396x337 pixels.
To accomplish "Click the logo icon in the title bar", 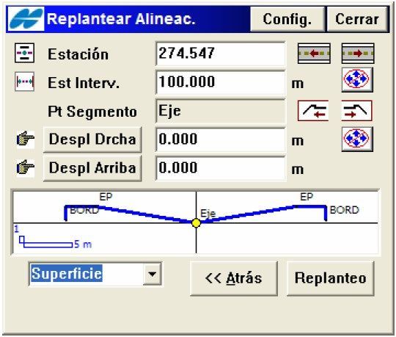I will click(26, 18).
